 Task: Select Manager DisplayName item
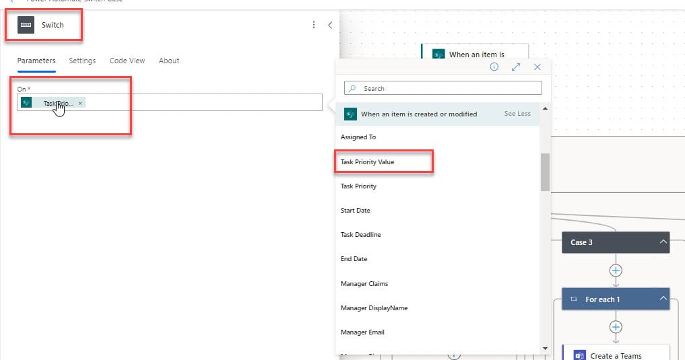click(374, 308)
